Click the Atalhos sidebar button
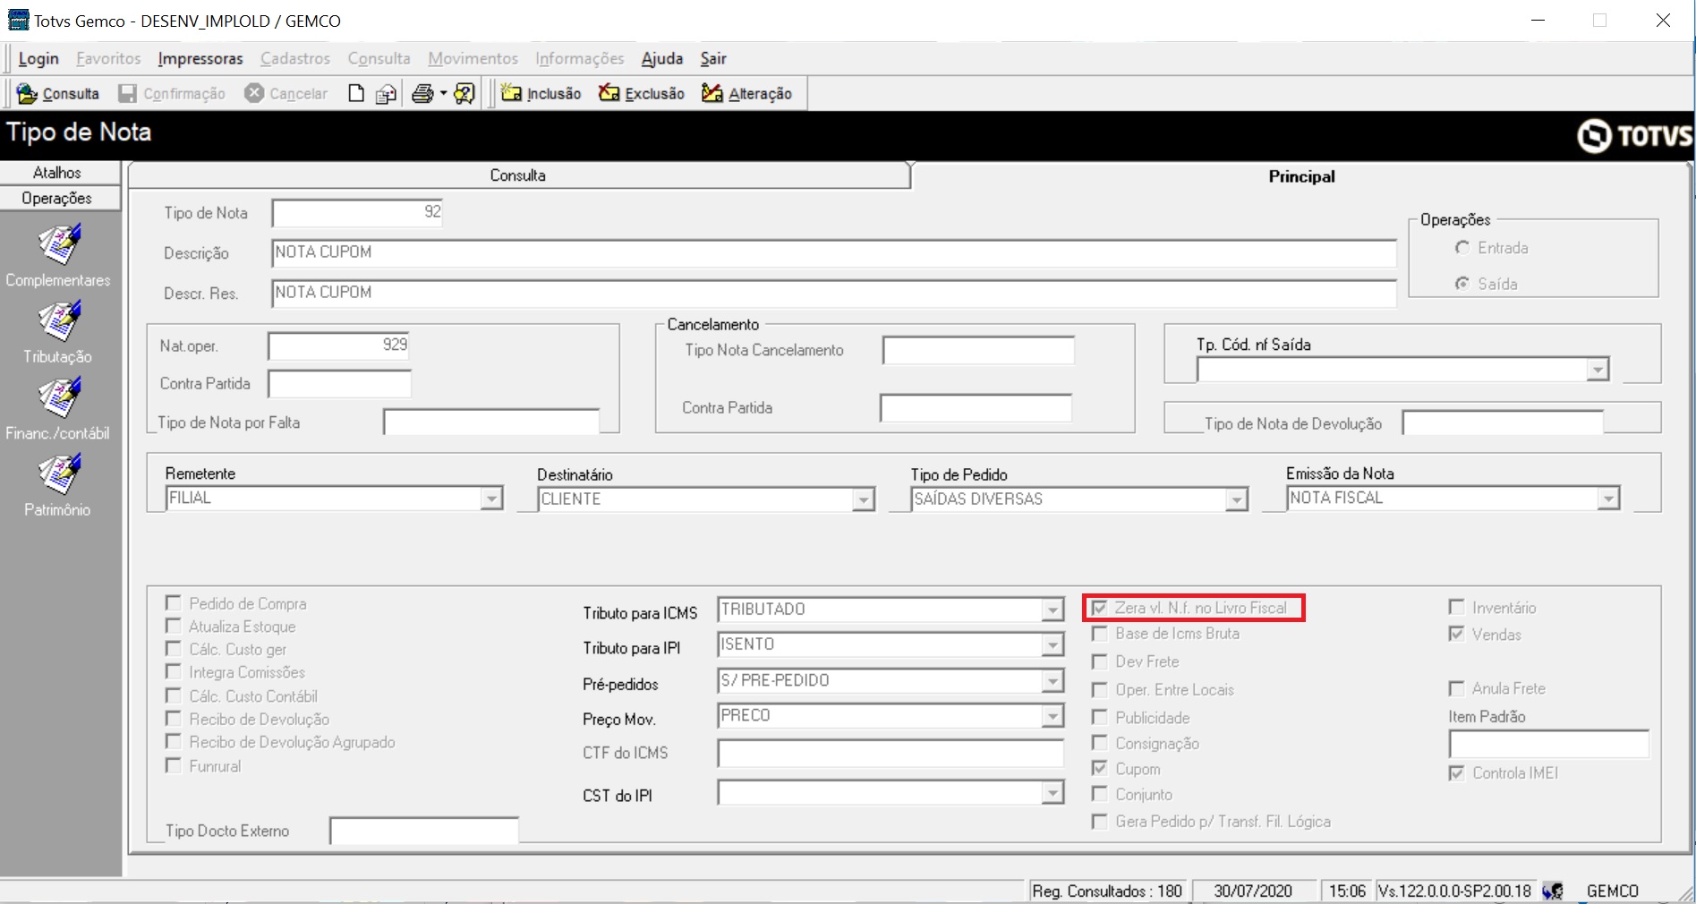Image resolution: width=1696 pixels, height=904 pixels. [57, 173]
